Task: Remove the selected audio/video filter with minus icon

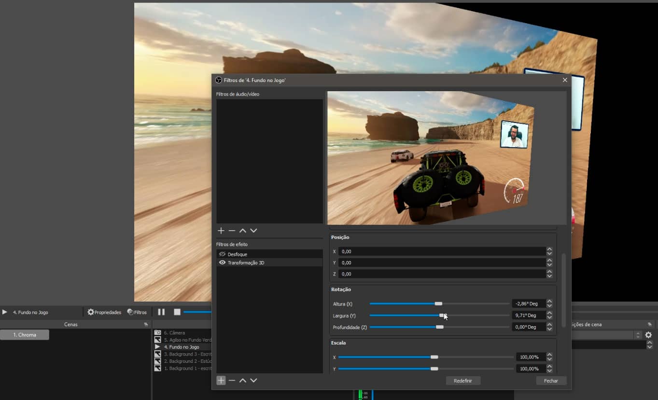Action: pos(232,231)
